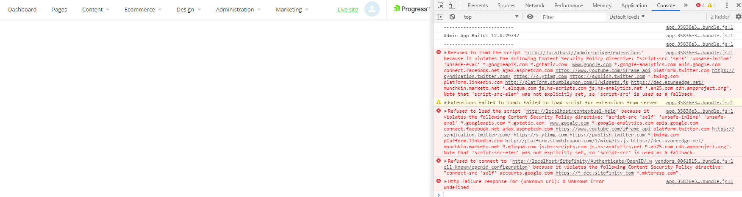Expand the Refused to connect error arrow
This screenshot has height=197, width=742.
click(445, 161)
